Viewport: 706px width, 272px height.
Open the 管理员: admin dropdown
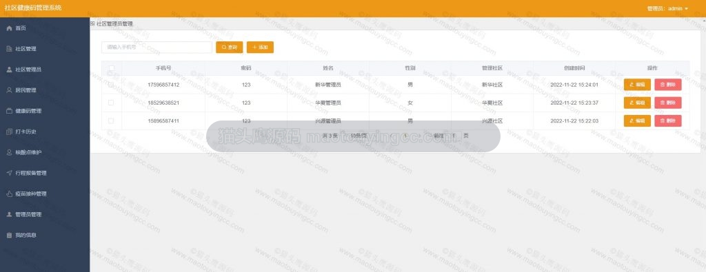pyautogui.click(x=667, y=8)
